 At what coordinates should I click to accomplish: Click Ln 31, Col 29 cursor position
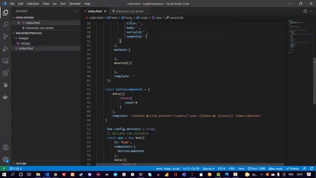(x=191, y=169)
